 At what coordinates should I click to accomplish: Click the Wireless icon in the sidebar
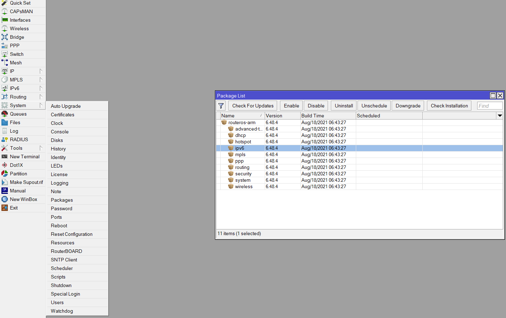point(5,28)
